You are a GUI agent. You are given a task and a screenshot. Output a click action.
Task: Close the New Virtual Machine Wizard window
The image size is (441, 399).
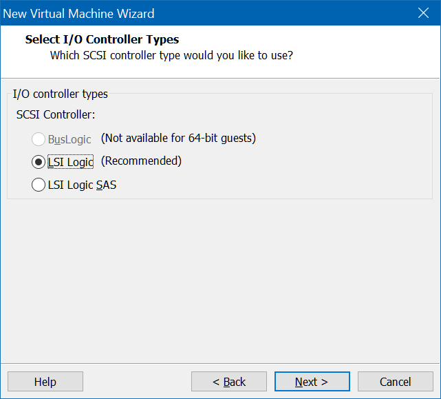coord(423,13)
